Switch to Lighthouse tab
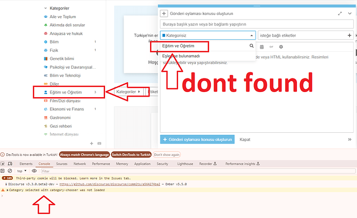 pyautogui.click(x=185, y=164)
